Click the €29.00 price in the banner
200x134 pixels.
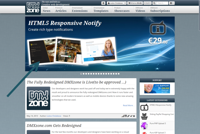coord(158,41)
